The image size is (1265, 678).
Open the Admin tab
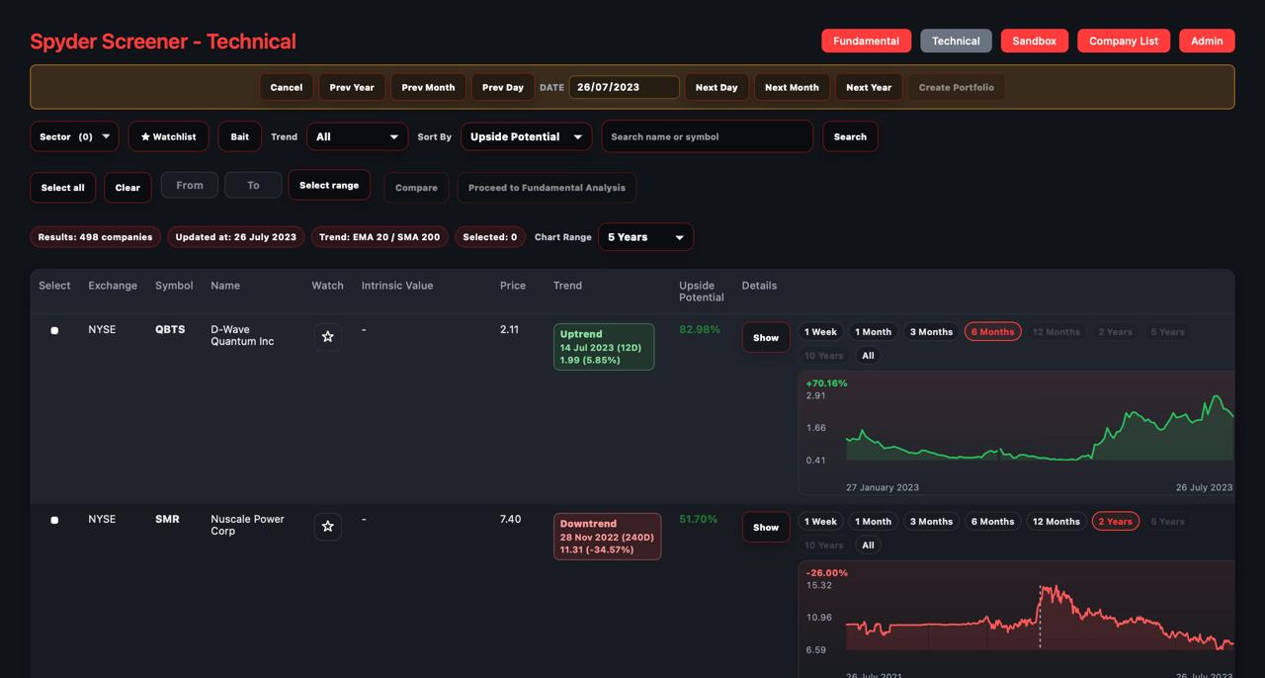1207,41
